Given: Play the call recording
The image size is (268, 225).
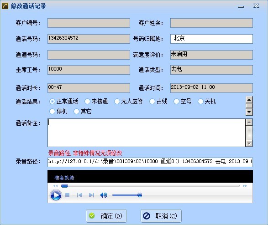Looking at the screenshot, I should [56, 195].
